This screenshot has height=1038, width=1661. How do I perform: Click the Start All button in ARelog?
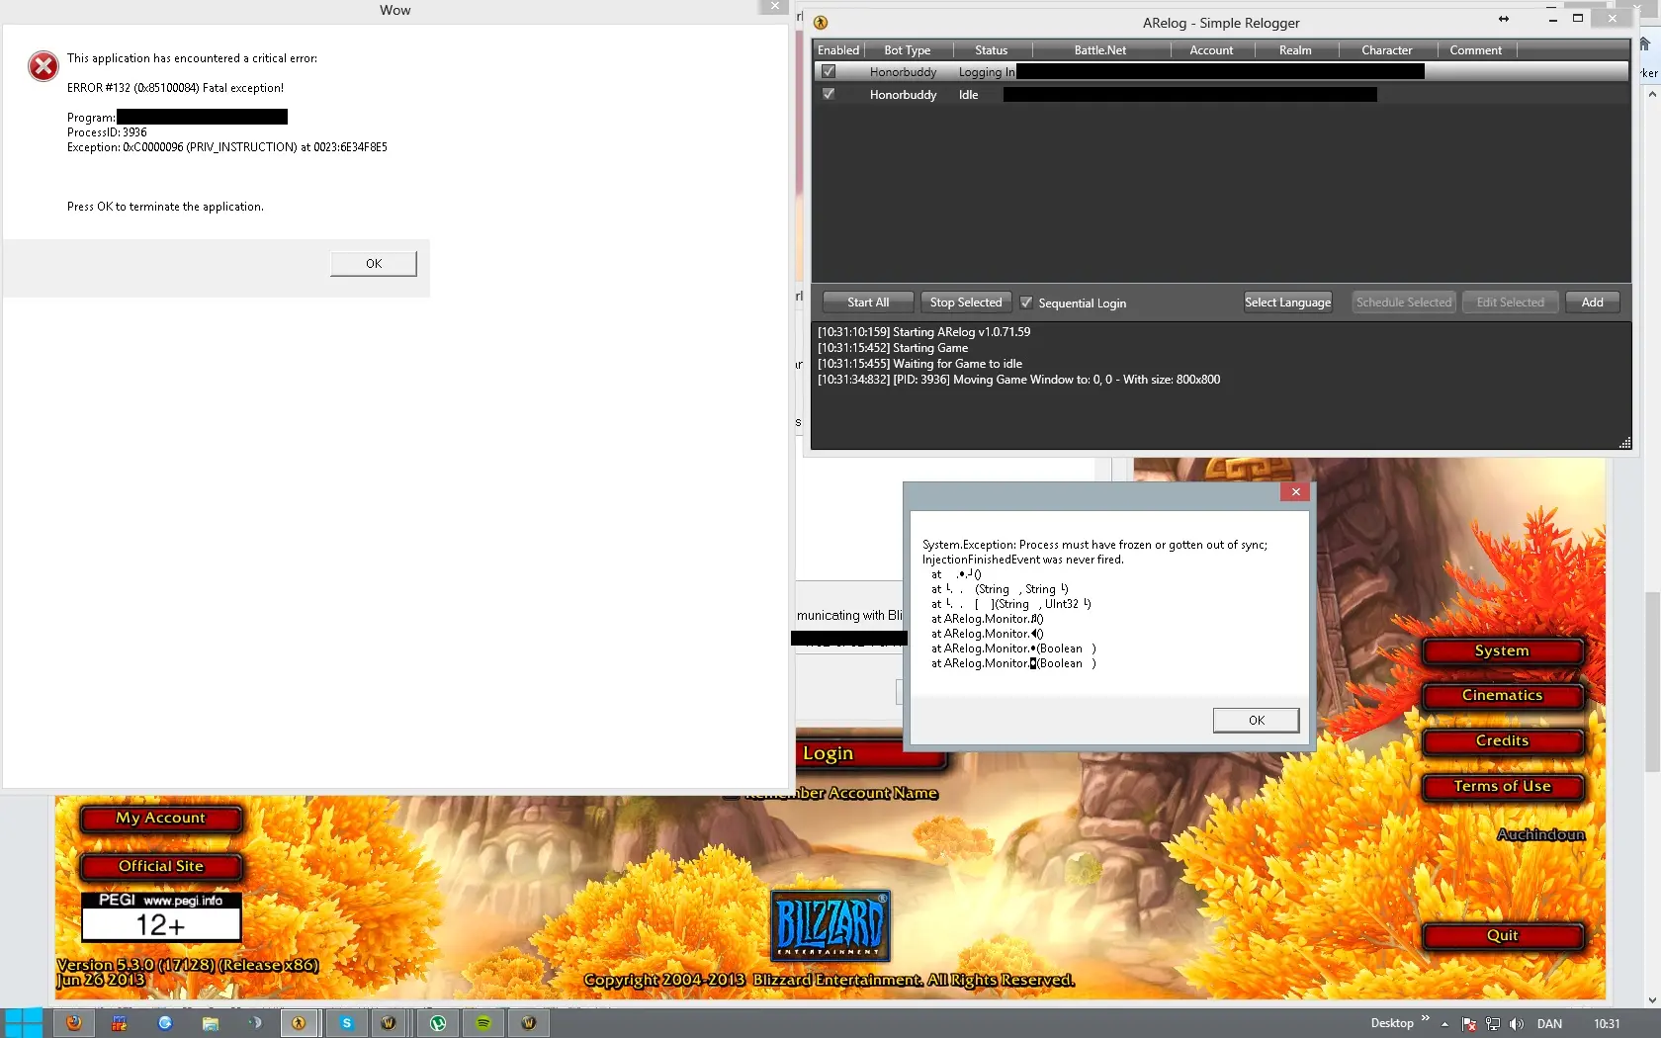(x=868, y=303)
